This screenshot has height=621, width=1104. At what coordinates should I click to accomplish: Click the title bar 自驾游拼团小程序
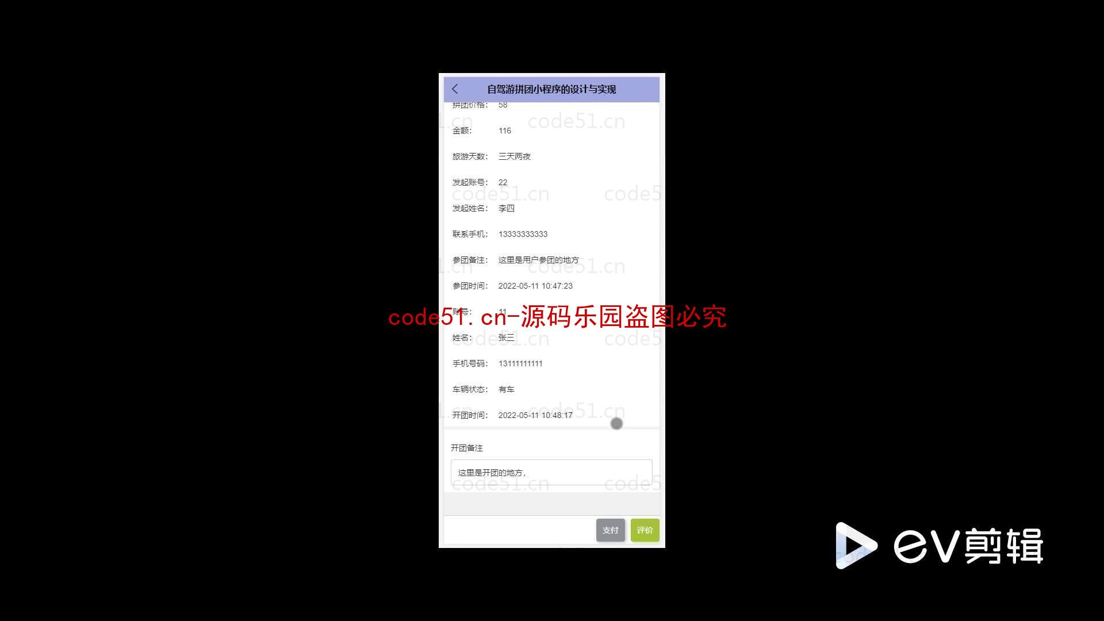point(551,89)
